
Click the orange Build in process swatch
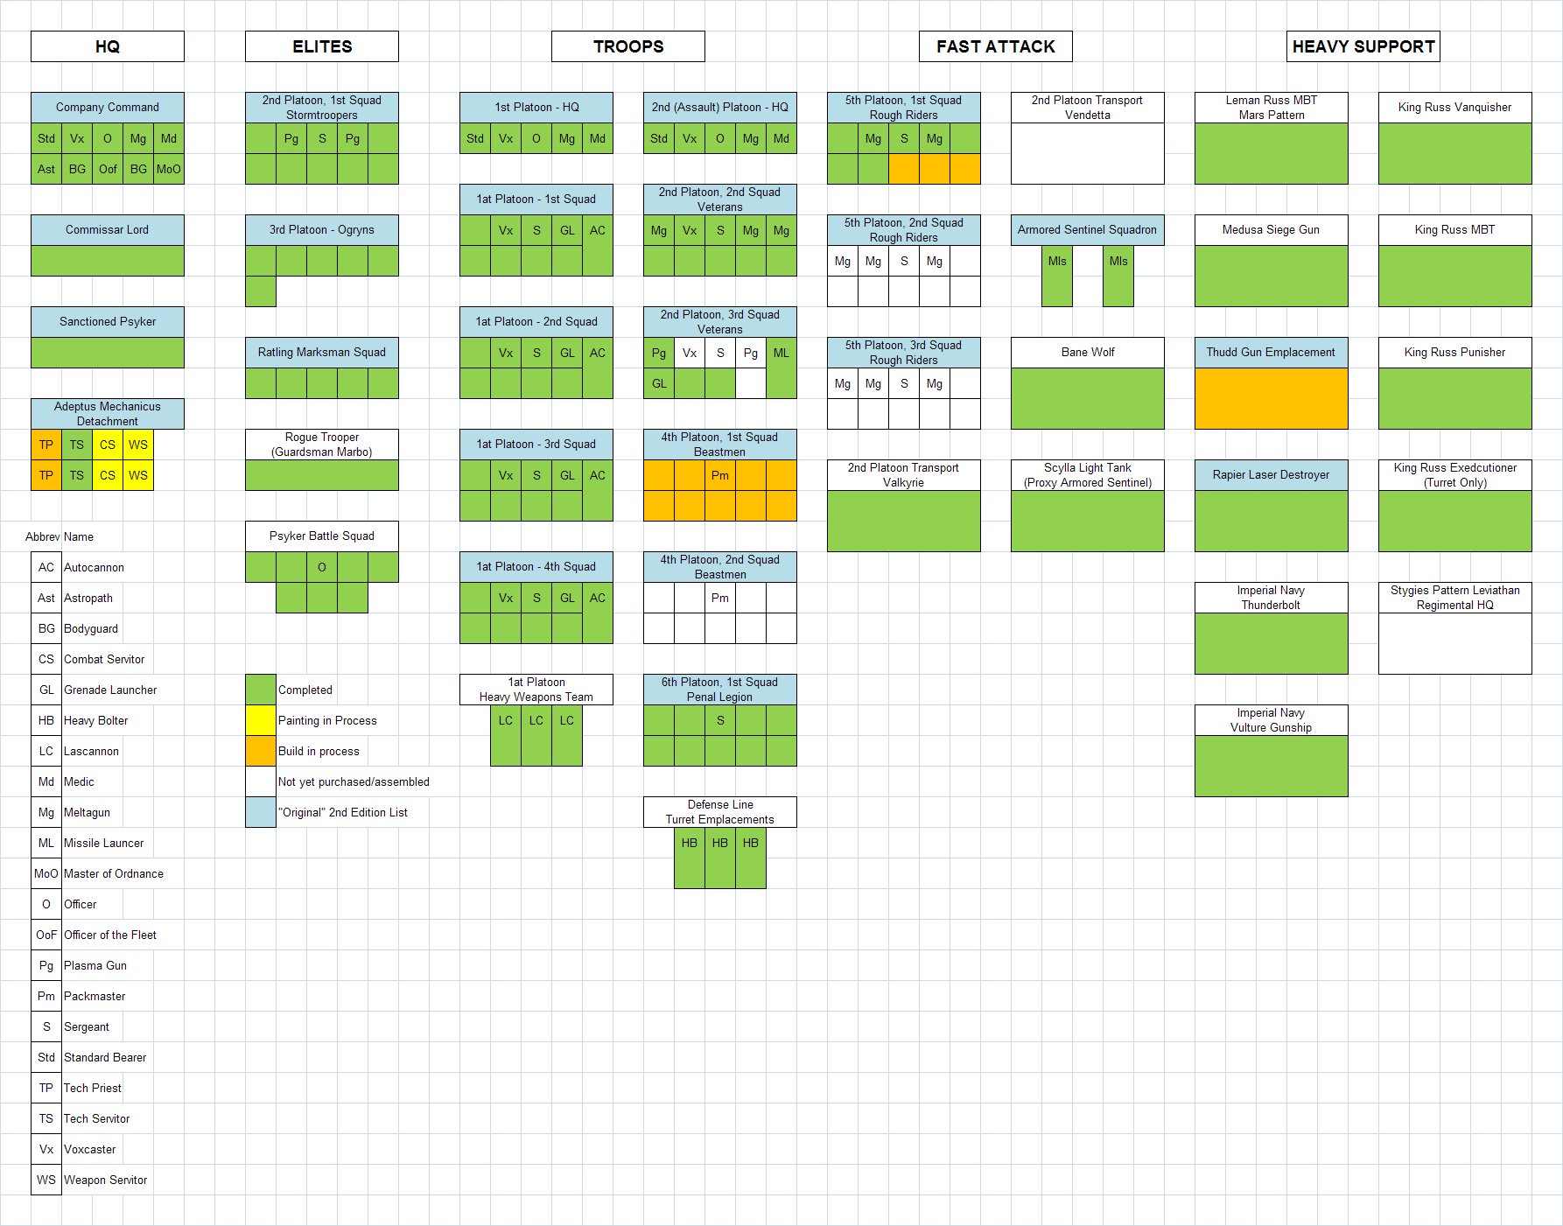(261, 751)
